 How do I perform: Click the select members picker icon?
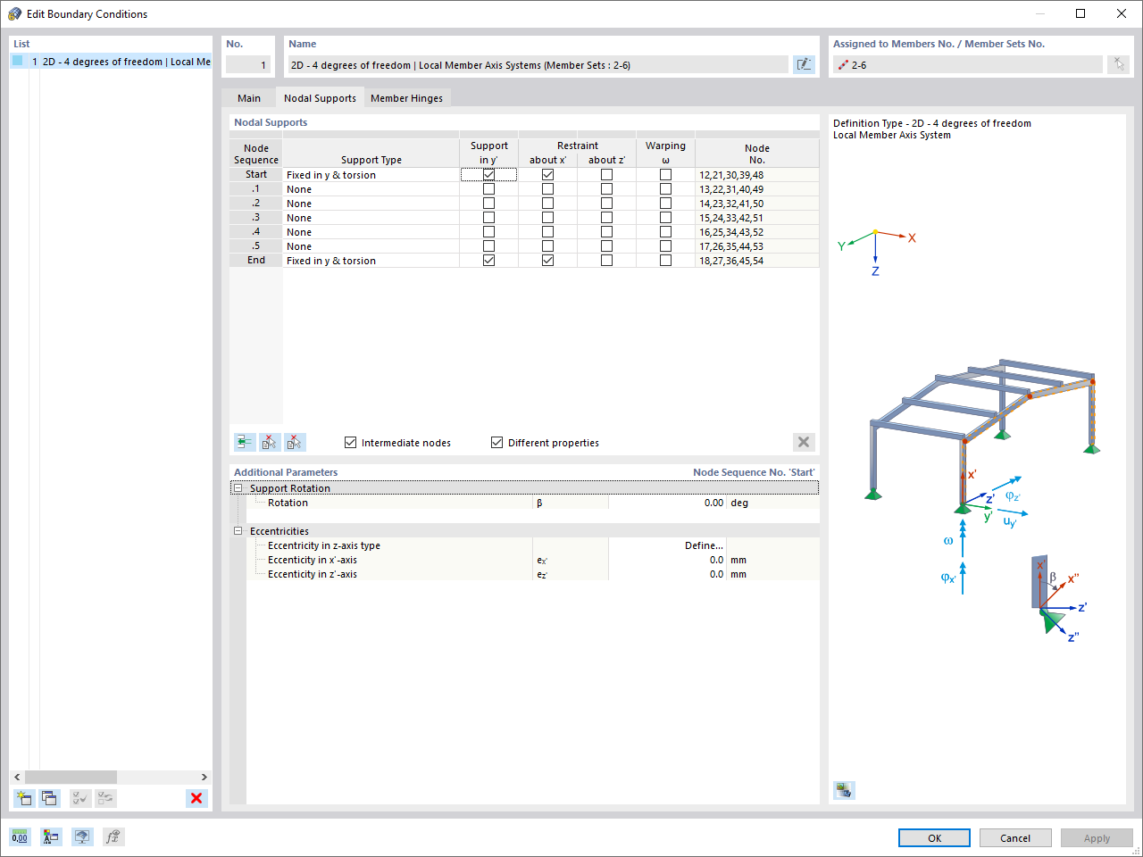pos(1118,64)
